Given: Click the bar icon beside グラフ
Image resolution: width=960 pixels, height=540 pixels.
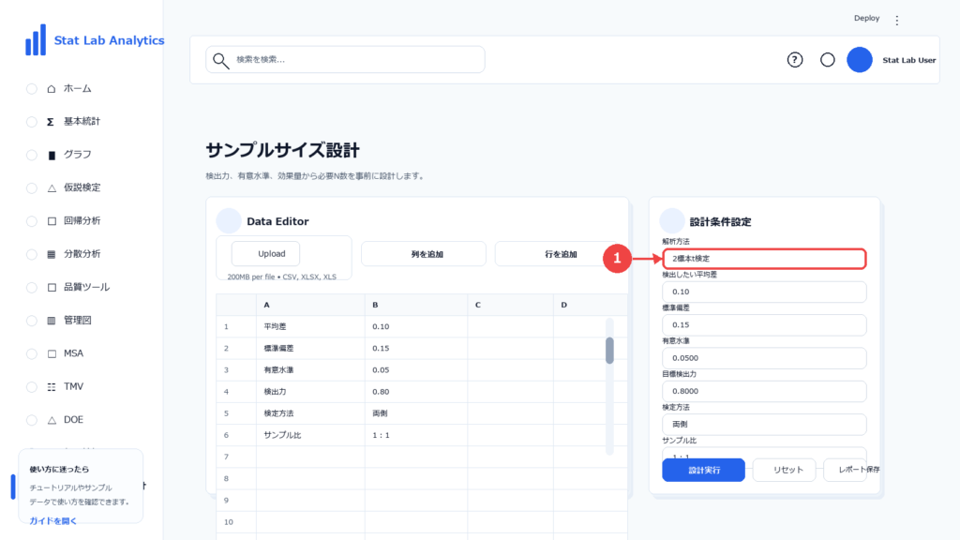Looking at the screenshot, I should [52, 155].
